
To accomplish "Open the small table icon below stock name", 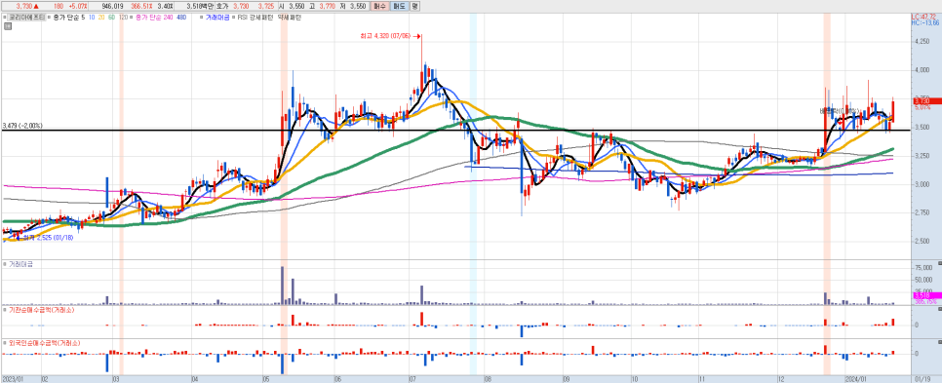I will pyautogui.click(x=7, y=27).
